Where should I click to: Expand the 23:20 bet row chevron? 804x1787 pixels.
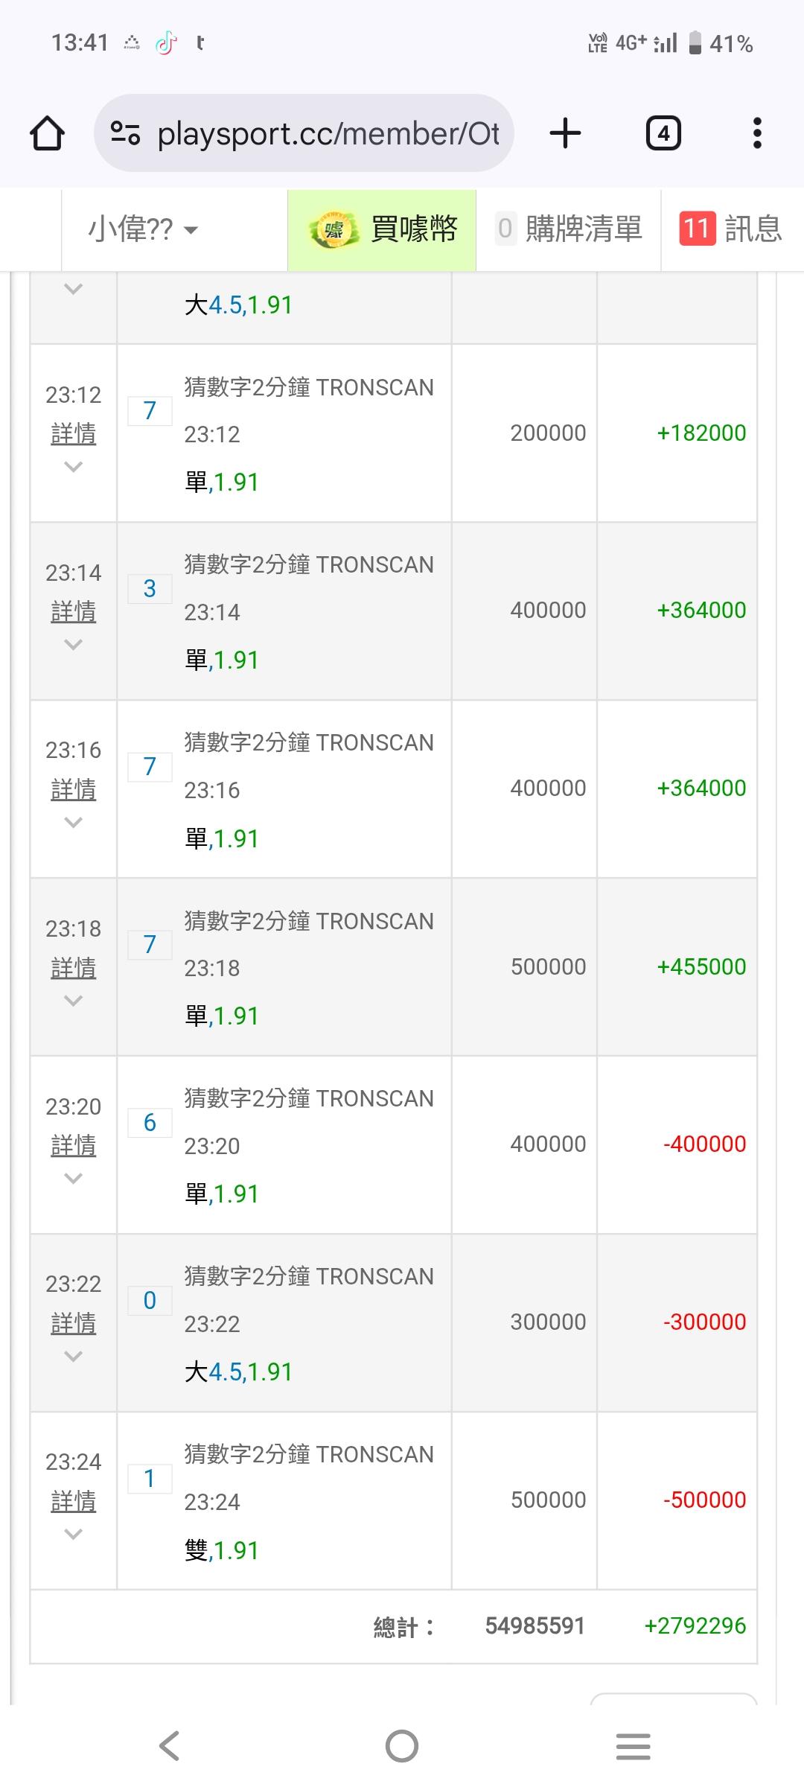click(x=73, y=1178)
